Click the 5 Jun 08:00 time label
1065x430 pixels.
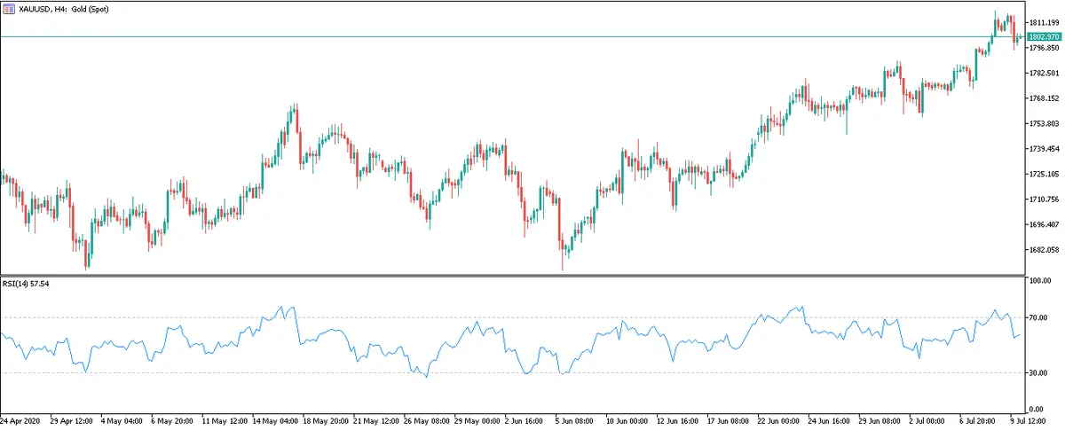click(x=573, y=421)
